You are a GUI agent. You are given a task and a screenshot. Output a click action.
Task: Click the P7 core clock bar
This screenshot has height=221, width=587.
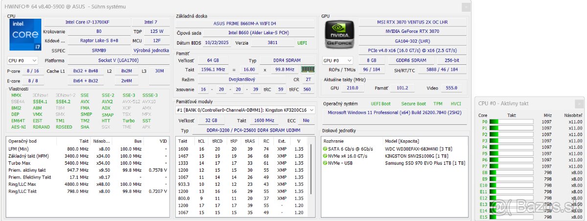tap(511, 166)
